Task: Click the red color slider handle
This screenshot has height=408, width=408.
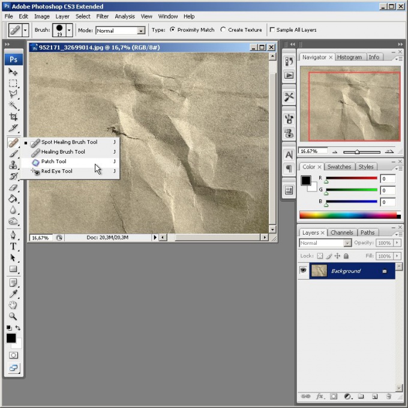Action: (x=326, y=181)
